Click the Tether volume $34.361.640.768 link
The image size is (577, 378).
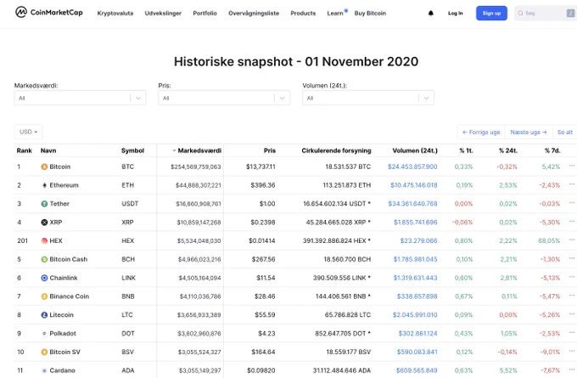[x=412, y=204]
